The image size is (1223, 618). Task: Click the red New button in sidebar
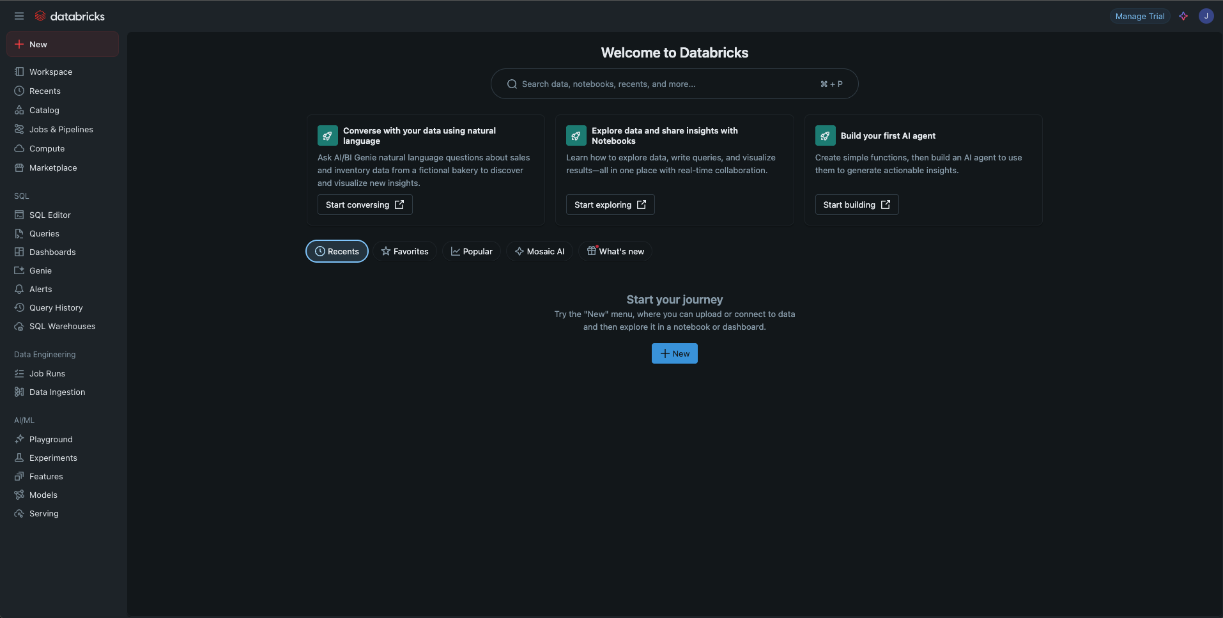(x=63, y=44)
